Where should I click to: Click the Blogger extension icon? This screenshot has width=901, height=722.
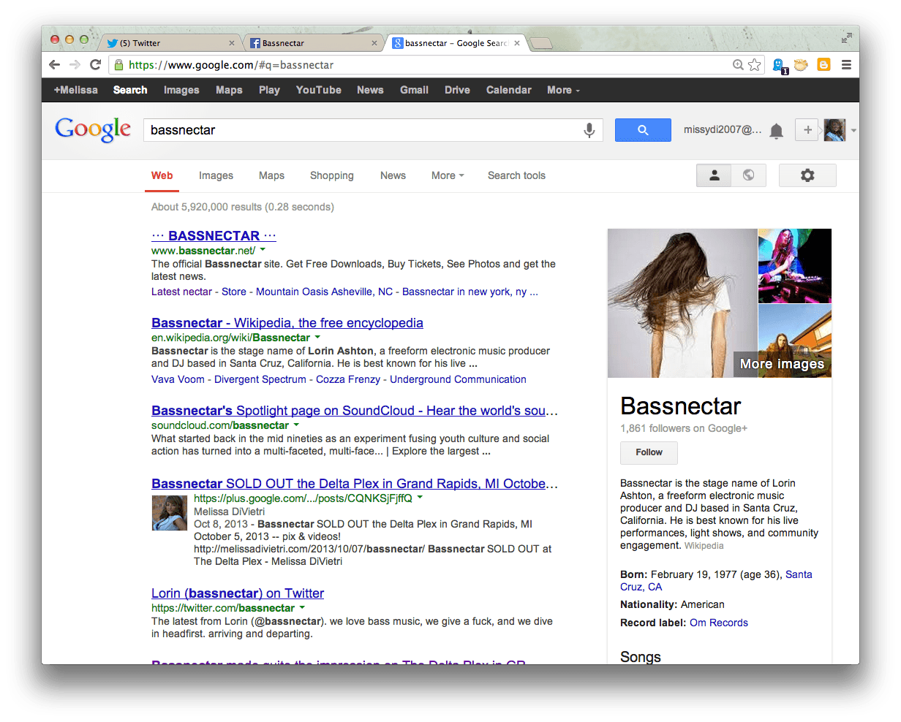coord(823,65)
